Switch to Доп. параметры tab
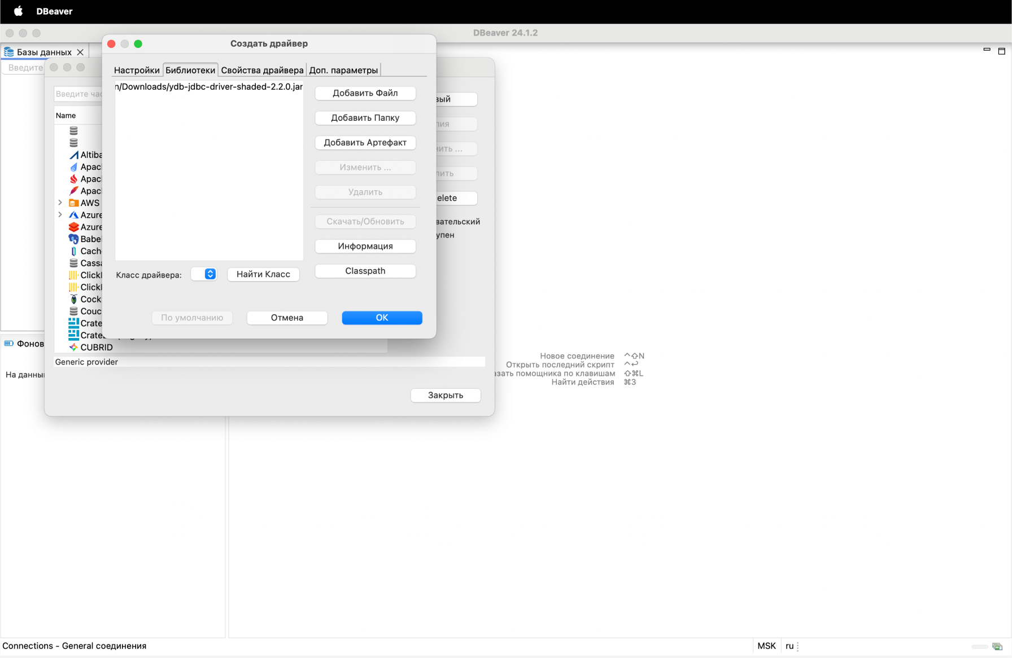 pos(343,70)
